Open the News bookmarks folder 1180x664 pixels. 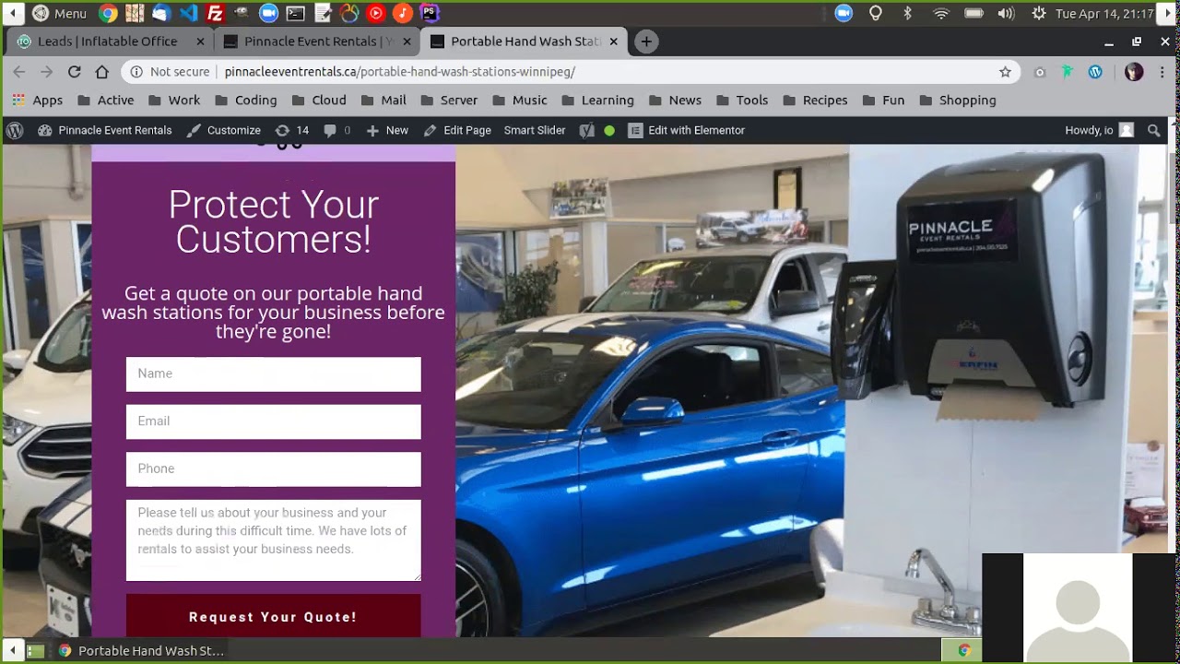tap(675, 100)
